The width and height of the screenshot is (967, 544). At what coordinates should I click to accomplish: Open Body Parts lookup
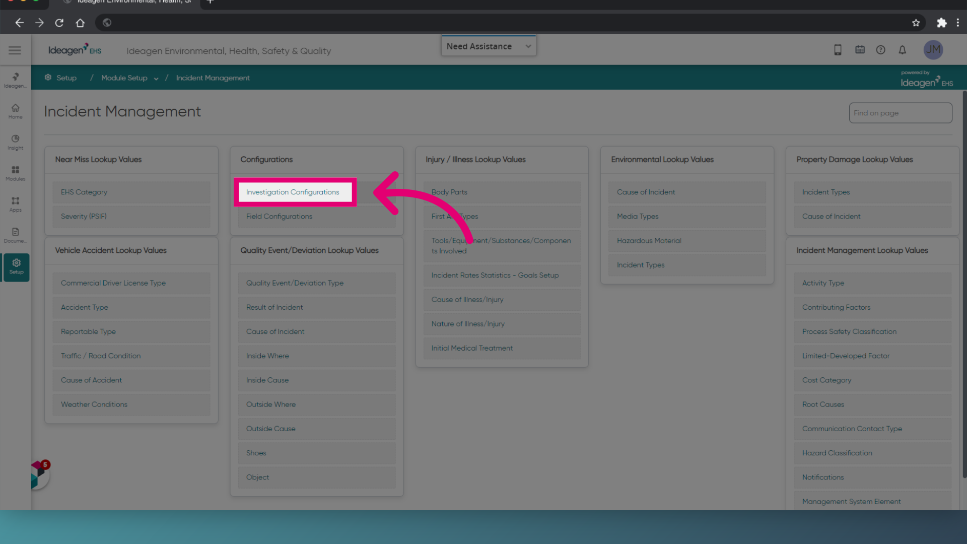(x=502, y=192)
